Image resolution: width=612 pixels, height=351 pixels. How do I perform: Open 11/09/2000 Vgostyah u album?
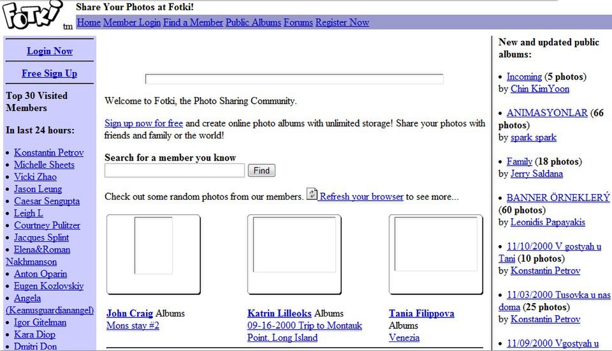(553, 343)
